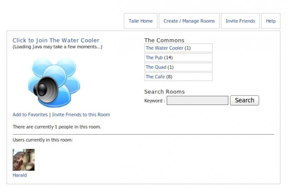The width and height of the screenshot is (287, 189).
Task: Select The Quad room link
Action: [x=156, y=67]
